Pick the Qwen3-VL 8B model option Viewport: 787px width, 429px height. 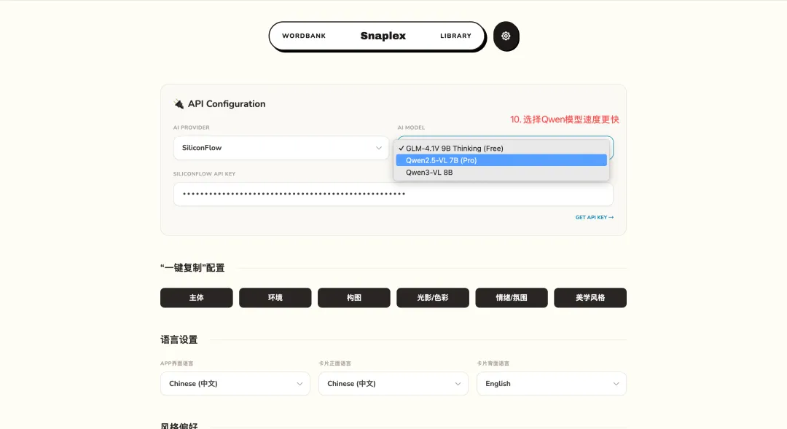click(501, 172)
